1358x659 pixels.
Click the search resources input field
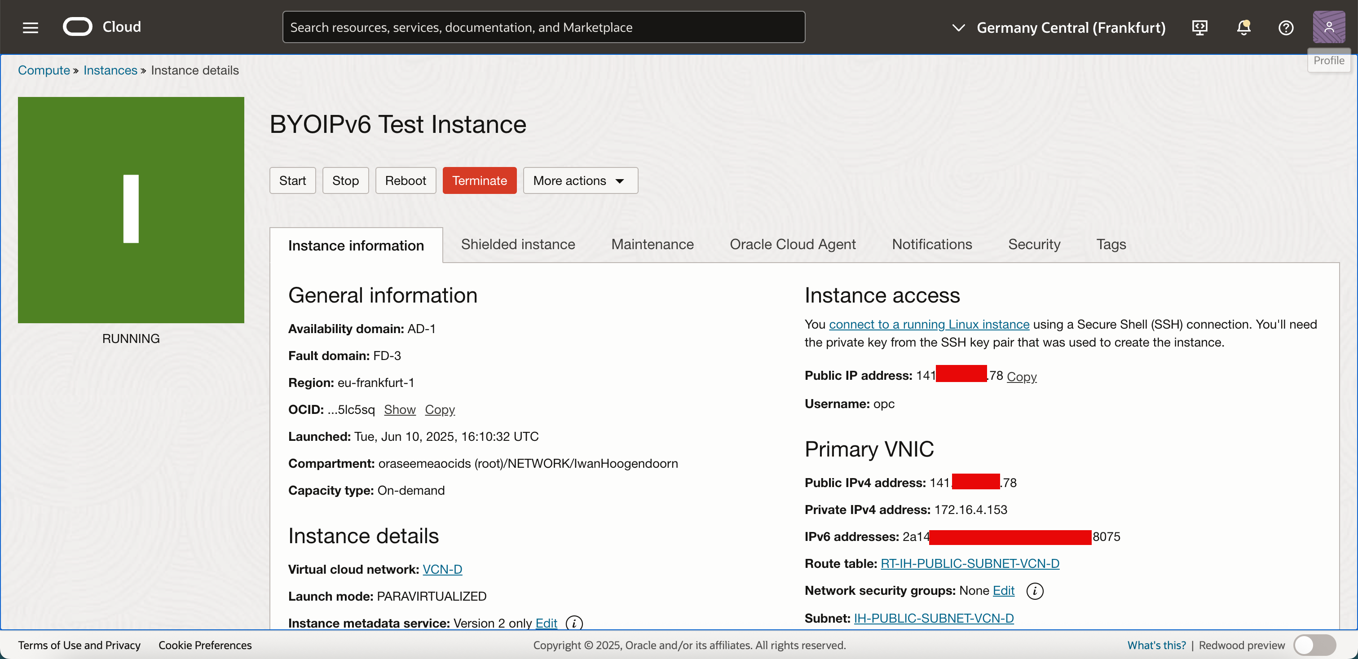pos(543,27)
